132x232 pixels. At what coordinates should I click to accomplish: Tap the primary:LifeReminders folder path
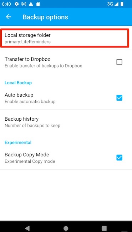(27, 42)
